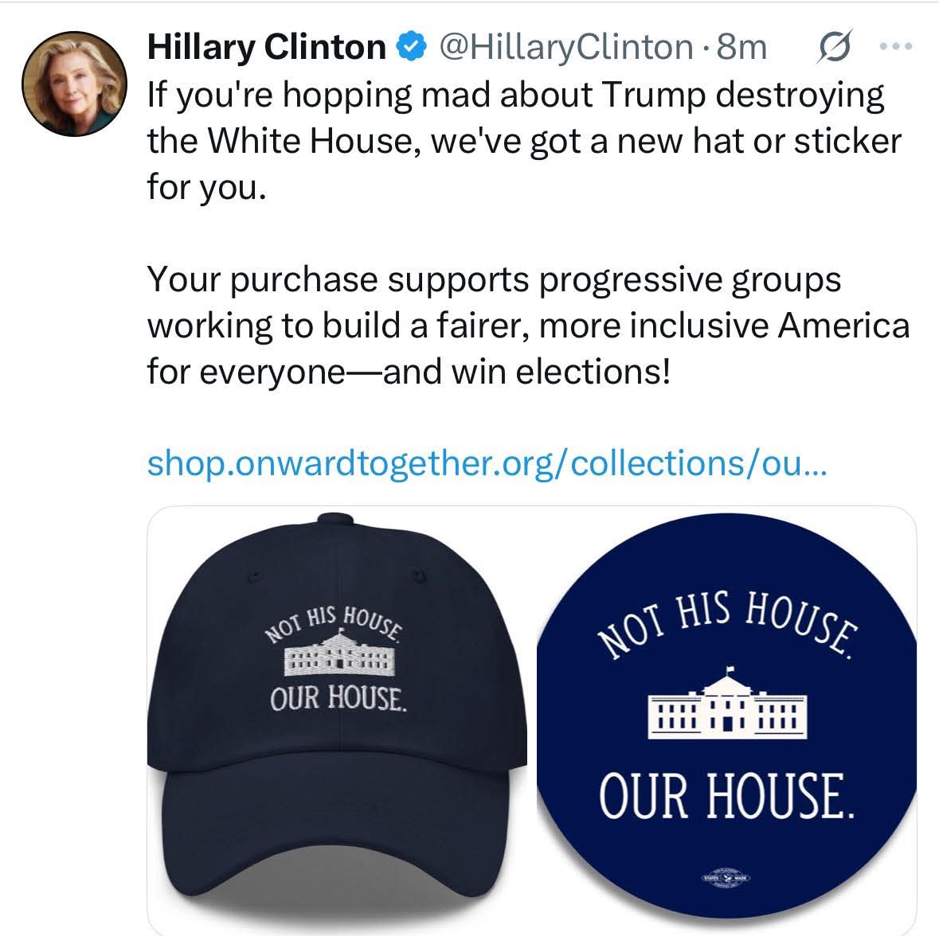Click the 8m post timestamp
The image size is (939, 936).
pyautogui.click(x=741, y=47)
